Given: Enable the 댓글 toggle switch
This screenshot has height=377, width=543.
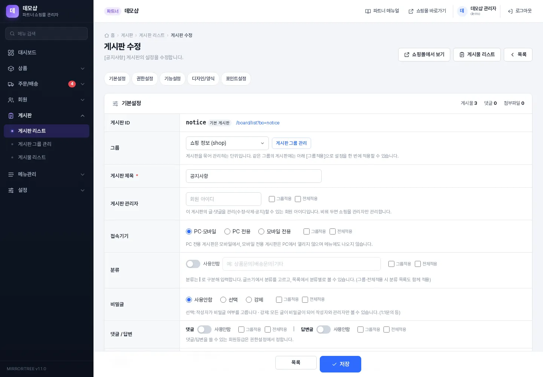Looking at the screenshot, I should pyautogui.click(x=204, y=329).
